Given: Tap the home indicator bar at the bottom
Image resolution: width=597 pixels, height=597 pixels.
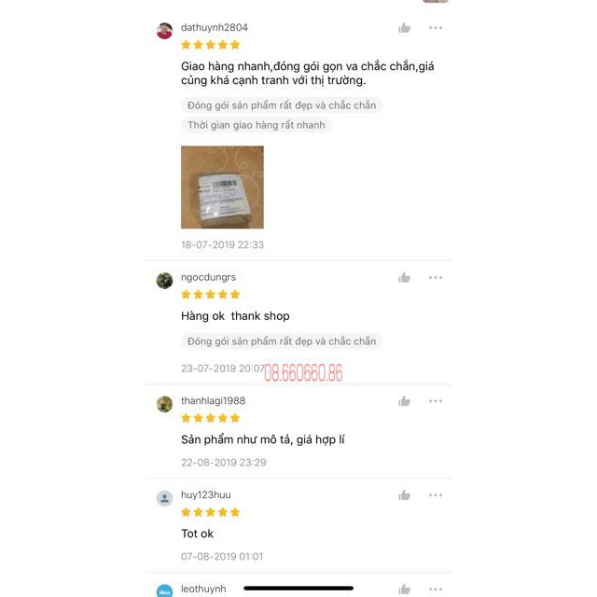Looking at the screenshot, I should (x=298, y=589).
